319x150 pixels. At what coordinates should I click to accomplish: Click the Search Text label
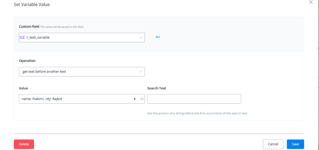156,88
